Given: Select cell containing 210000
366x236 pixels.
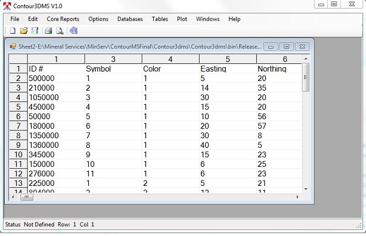Looking at the screenshot, I should pyautogui.click(x=56, y=88).
